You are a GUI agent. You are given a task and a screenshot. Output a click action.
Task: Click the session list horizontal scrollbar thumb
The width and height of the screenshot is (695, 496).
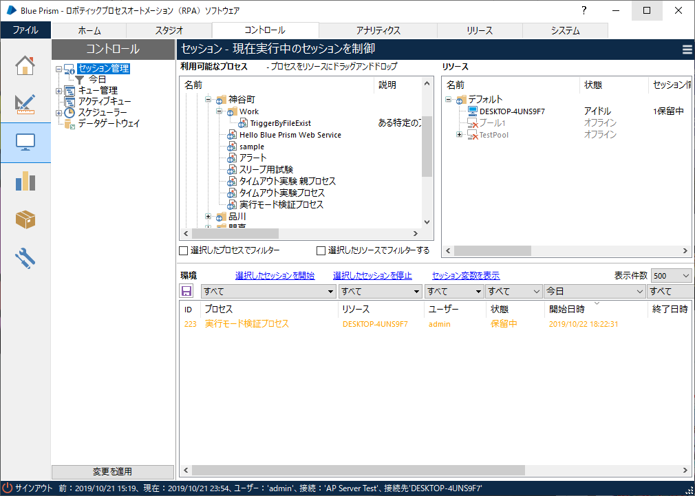coord(358,470)
